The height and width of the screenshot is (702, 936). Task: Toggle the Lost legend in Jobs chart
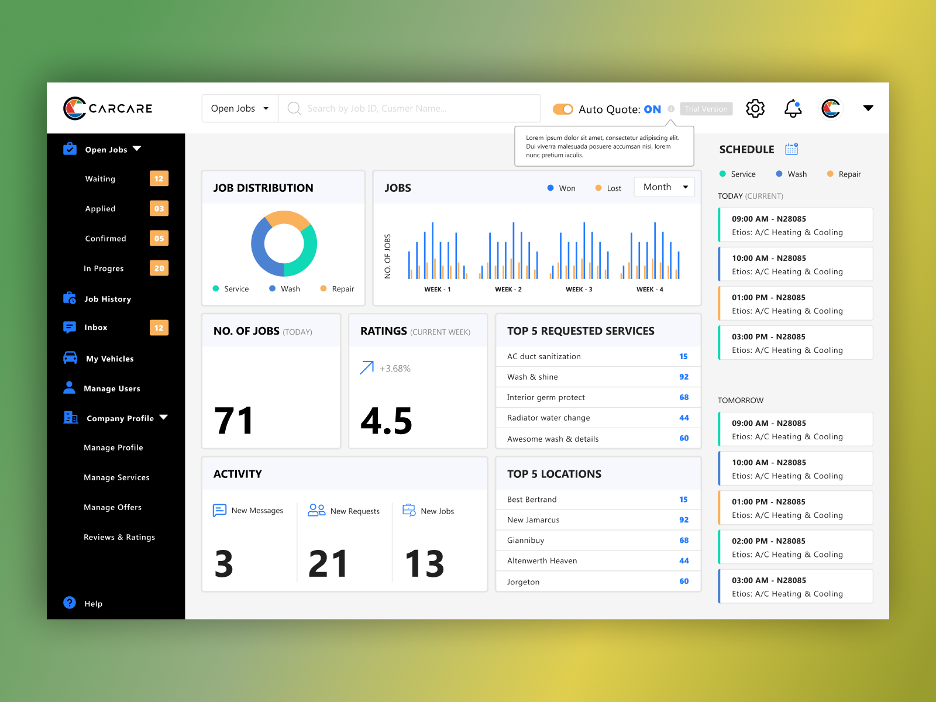coord(607,188)
